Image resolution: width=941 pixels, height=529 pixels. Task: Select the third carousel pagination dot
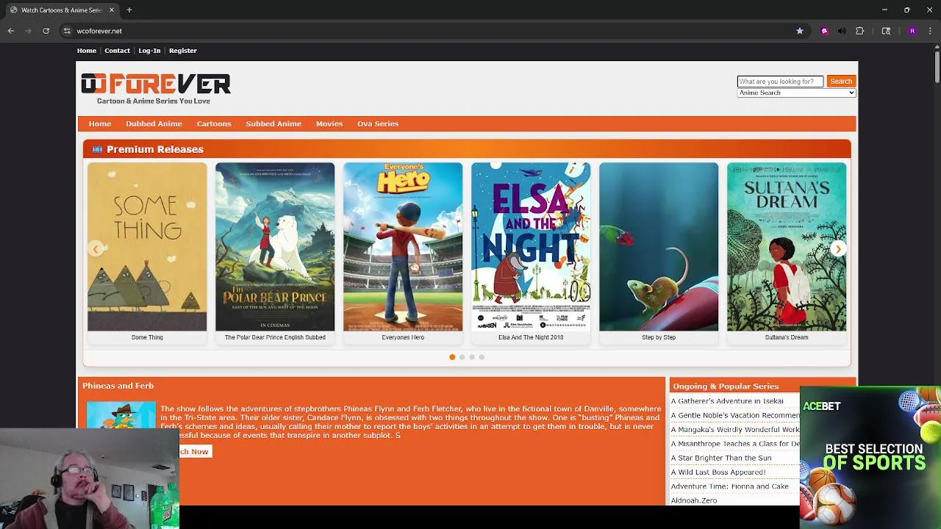click(x=472, y=357)
